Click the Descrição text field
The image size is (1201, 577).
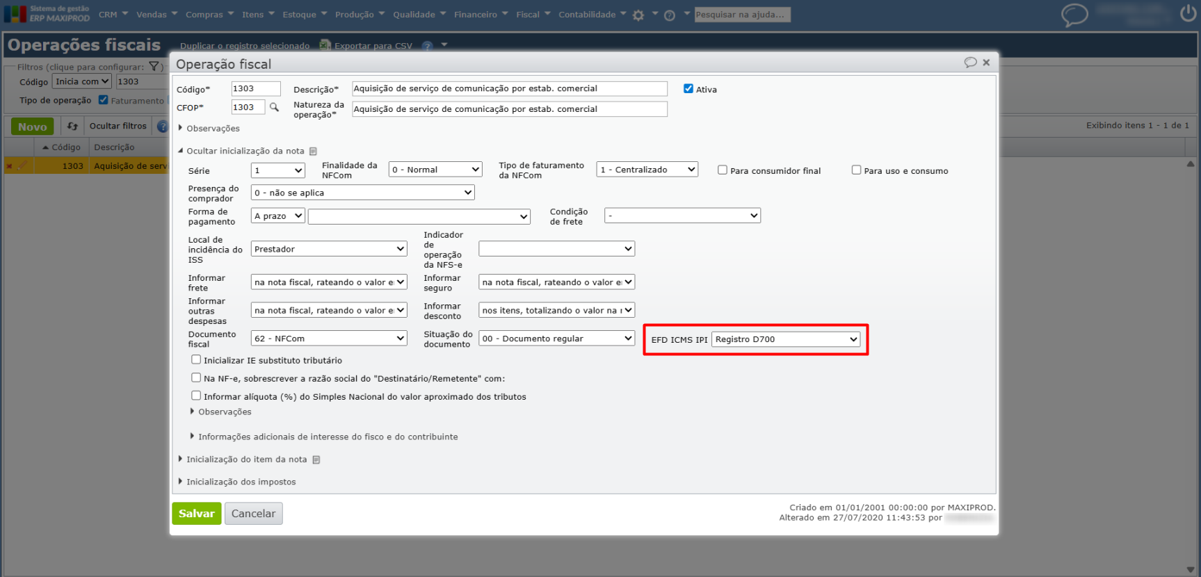pyautogui.click(x=509, y=89)
